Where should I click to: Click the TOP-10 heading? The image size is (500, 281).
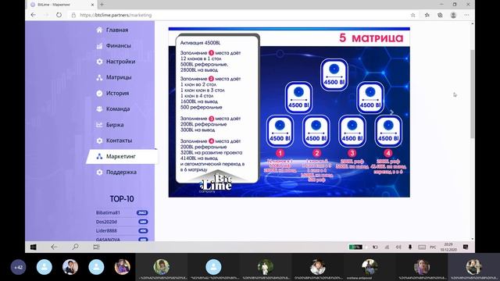pyautogui.click(x=122, y=199)
